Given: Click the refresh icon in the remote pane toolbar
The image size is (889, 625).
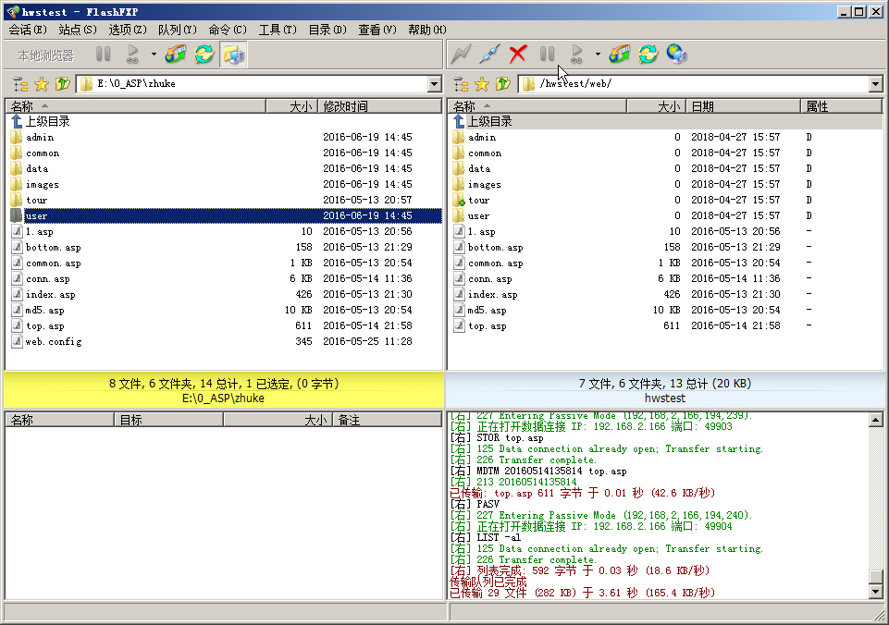Looking at the screenshot, I should pyautogui.click(x=648, y=55).
